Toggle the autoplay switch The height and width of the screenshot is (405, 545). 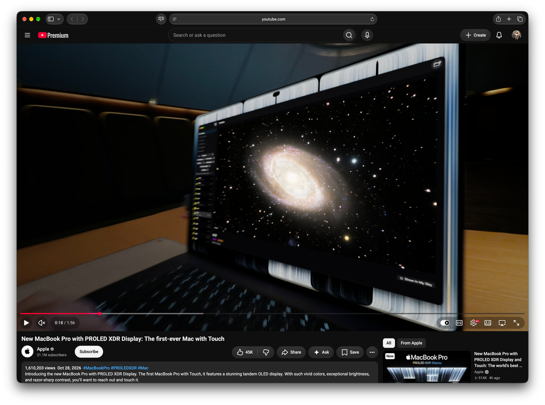pyautogui.click(x=445, y=323)
